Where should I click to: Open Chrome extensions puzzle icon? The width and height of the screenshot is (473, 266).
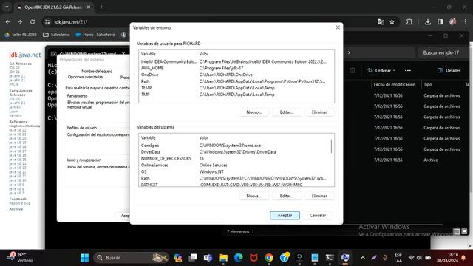click(x=409, y=21)
